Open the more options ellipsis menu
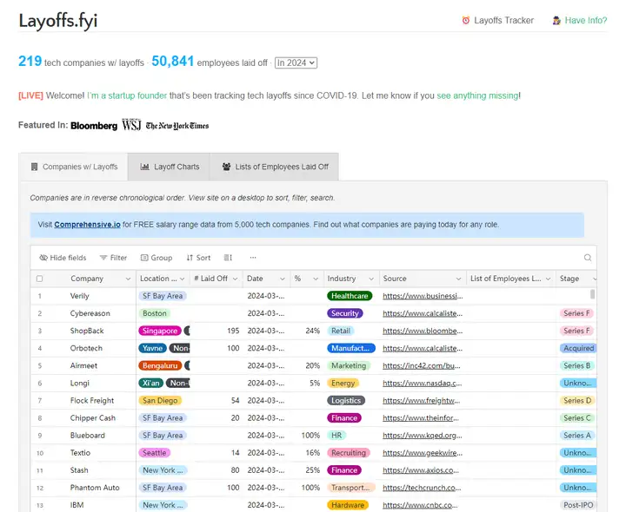This screenshot has width=626, height=512. [253, 258]
